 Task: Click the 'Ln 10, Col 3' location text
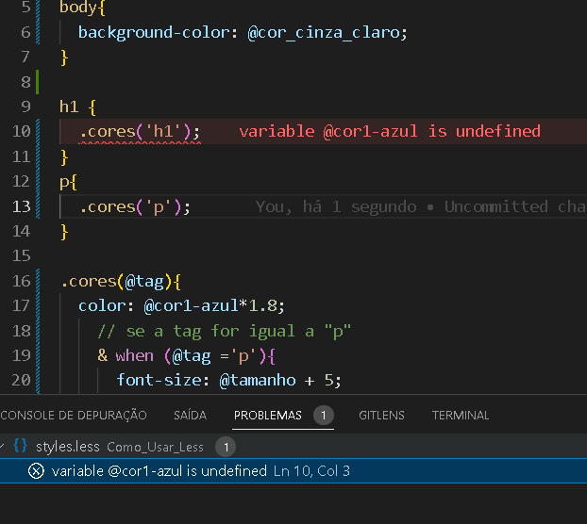click(x=311, y=471)
